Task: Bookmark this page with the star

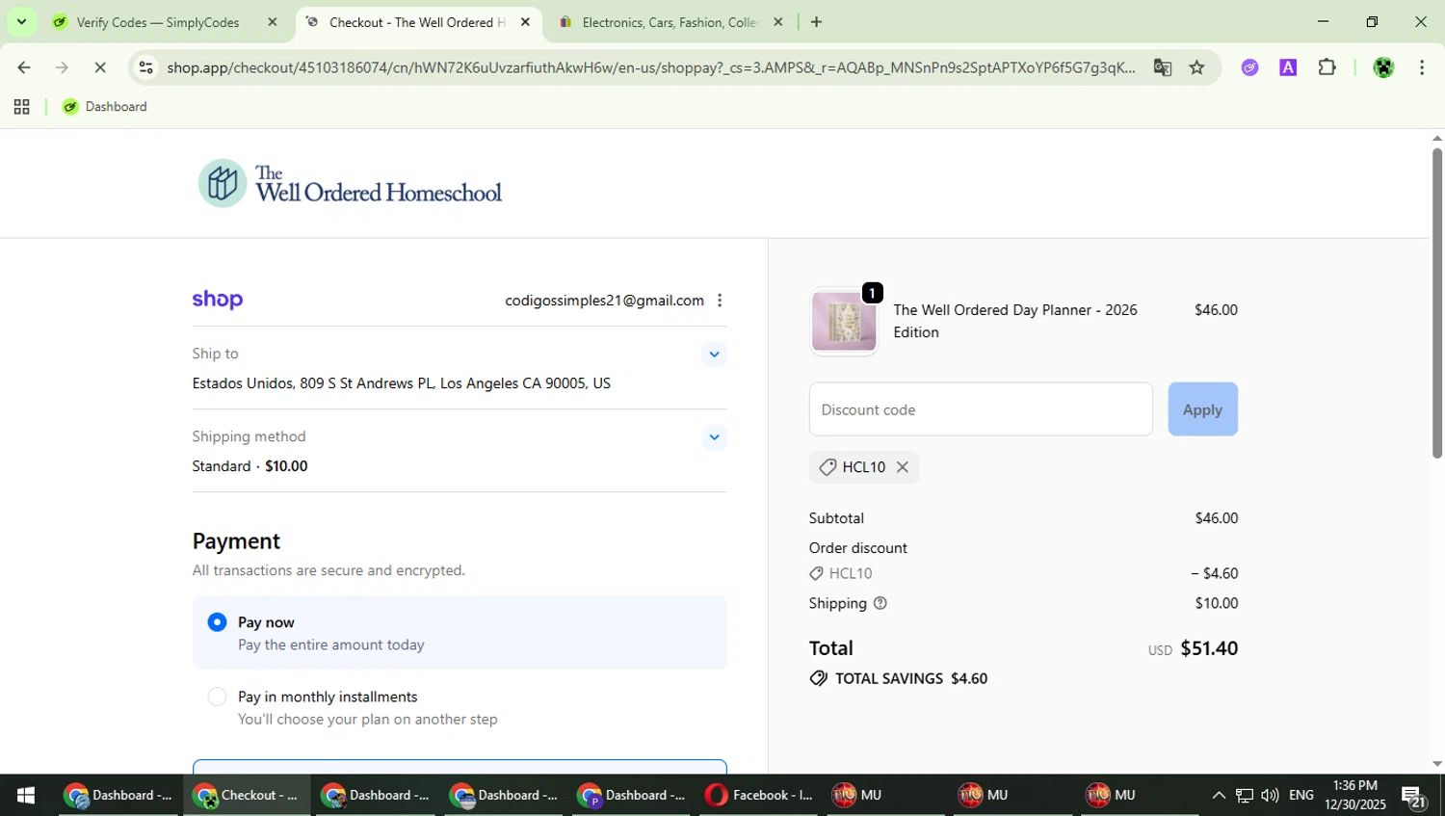Action: (x=1196, y=67)
